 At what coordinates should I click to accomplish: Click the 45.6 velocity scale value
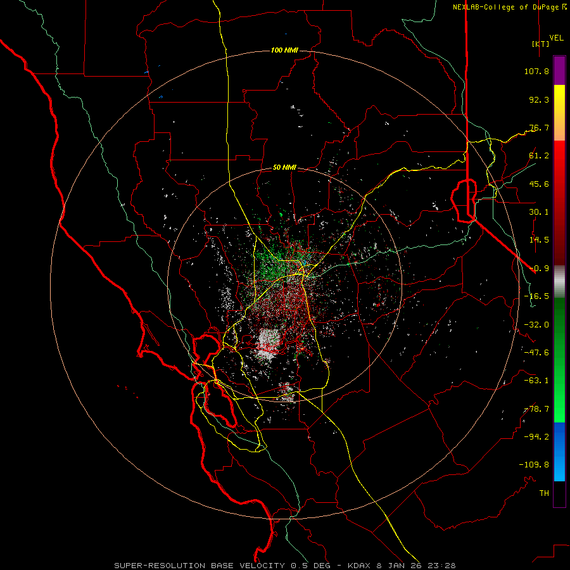pyautogui.click(x=539, y=184)
